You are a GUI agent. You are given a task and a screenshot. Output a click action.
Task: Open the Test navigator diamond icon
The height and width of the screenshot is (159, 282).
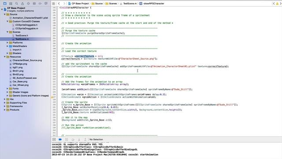click(28, 4)
